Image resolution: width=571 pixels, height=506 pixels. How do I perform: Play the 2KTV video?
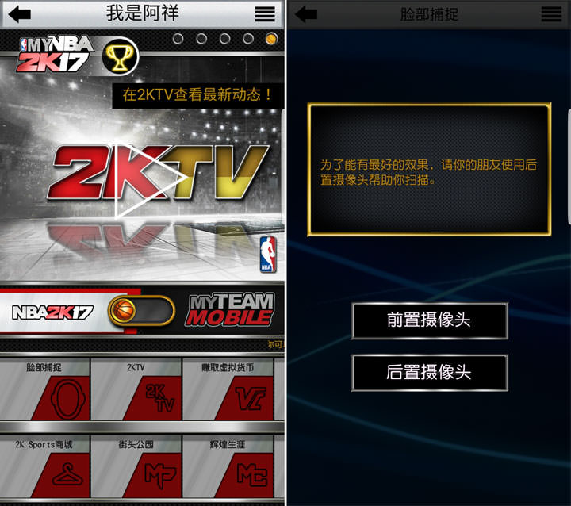(x=147, y=179)
